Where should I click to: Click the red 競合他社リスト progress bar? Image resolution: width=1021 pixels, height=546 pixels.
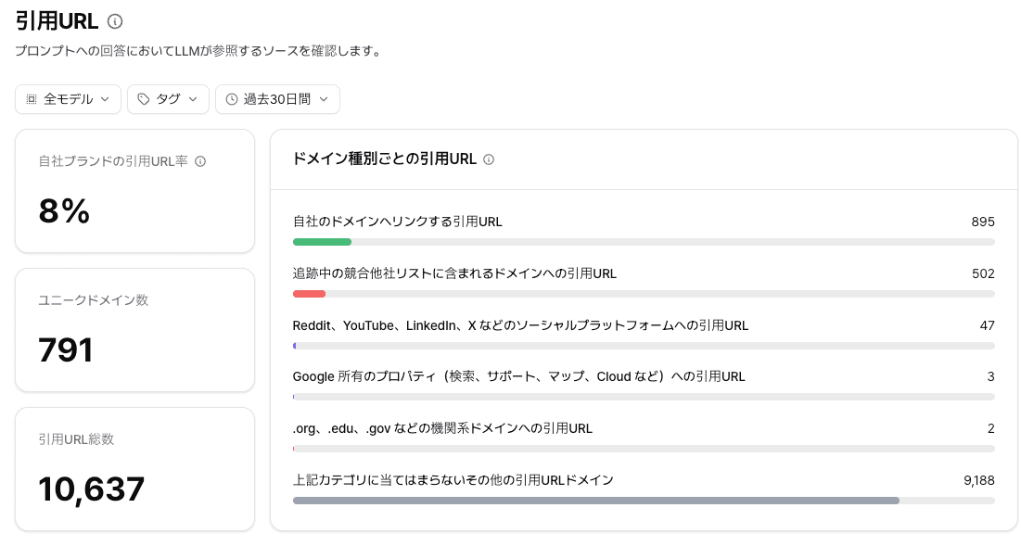[x=310, y=294]
